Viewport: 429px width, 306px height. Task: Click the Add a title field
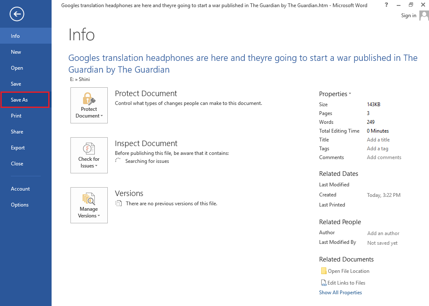(x=378, y=140)
